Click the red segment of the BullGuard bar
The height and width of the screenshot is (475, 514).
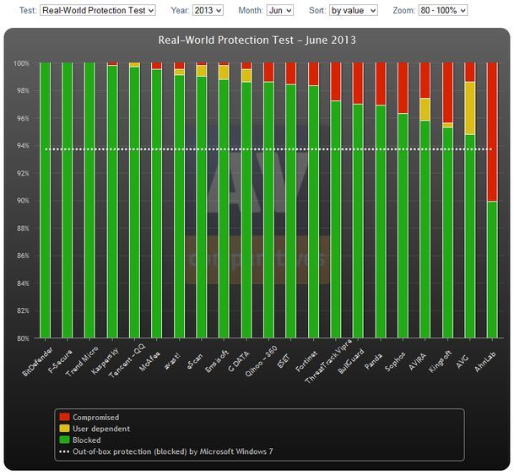(358, 83)
